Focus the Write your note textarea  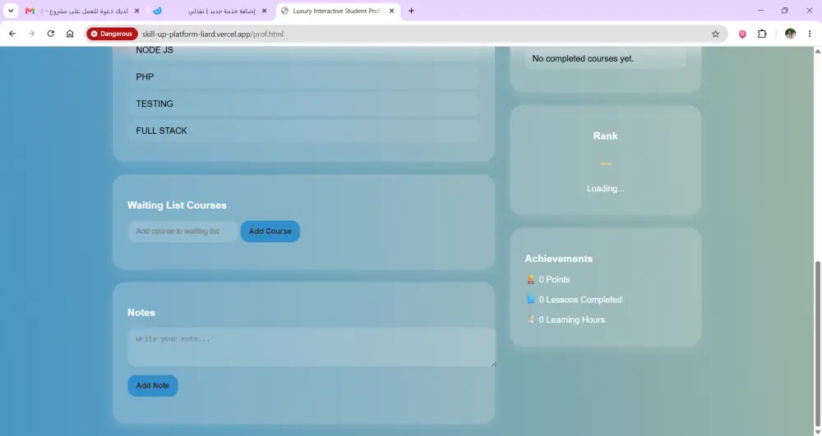click(312, 347)
